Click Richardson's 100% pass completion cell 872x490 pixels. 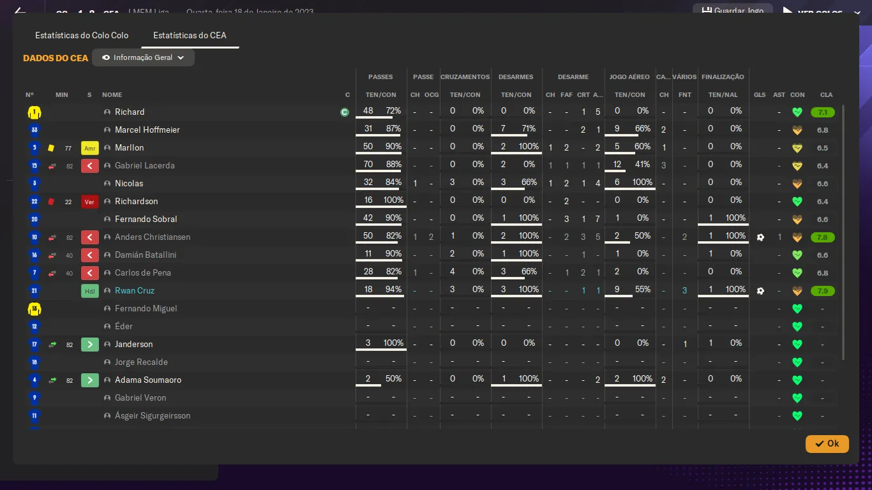click(393, 200)
